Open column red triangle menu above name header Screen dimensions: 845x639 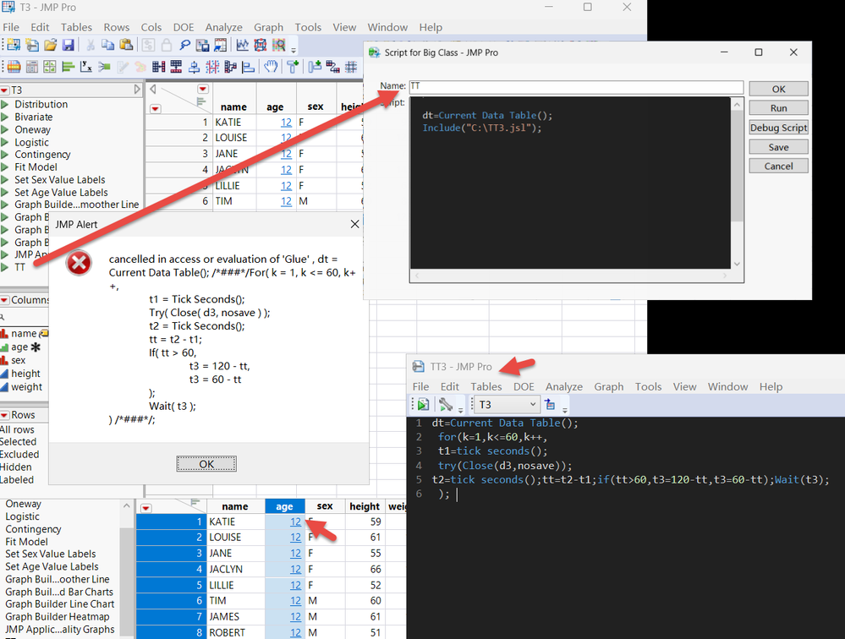[203, 89]
